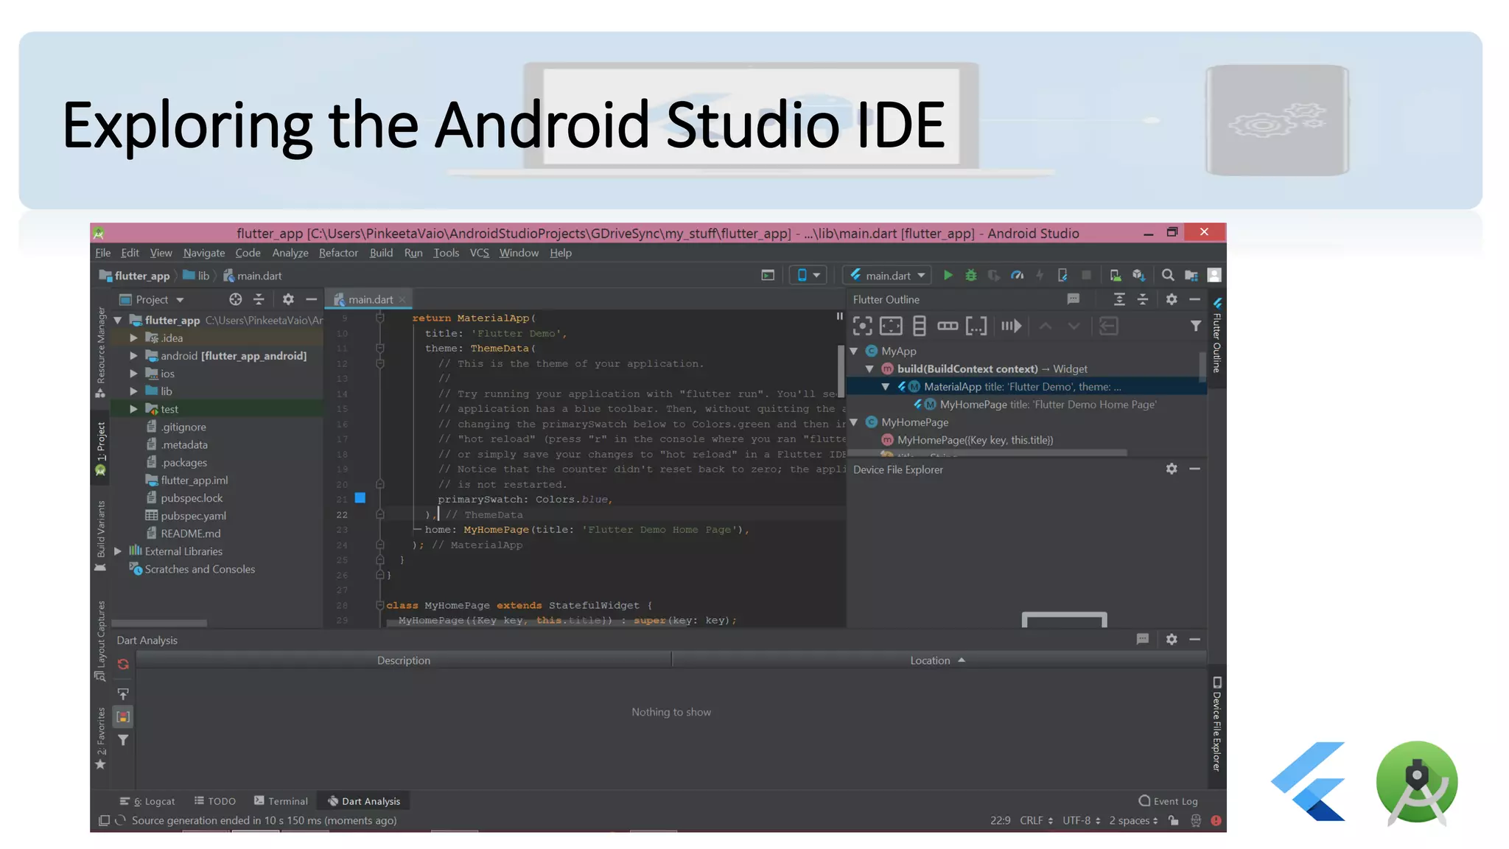Open the main.dart run configuration dropdown
Viewport: 1509px width, 849px height.
888,275
